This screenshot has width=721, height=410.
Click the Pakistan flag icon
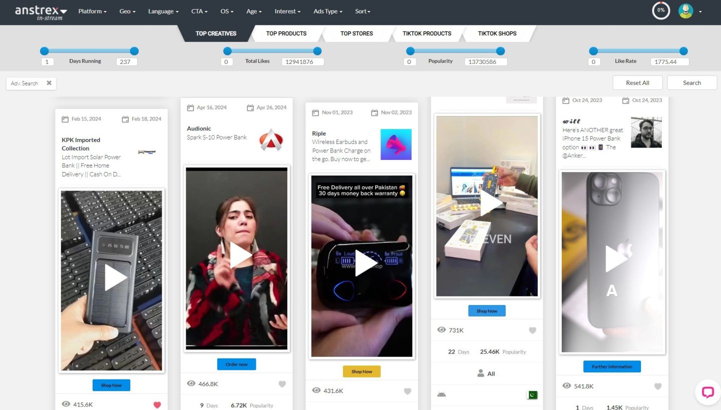tap(532, 395)
